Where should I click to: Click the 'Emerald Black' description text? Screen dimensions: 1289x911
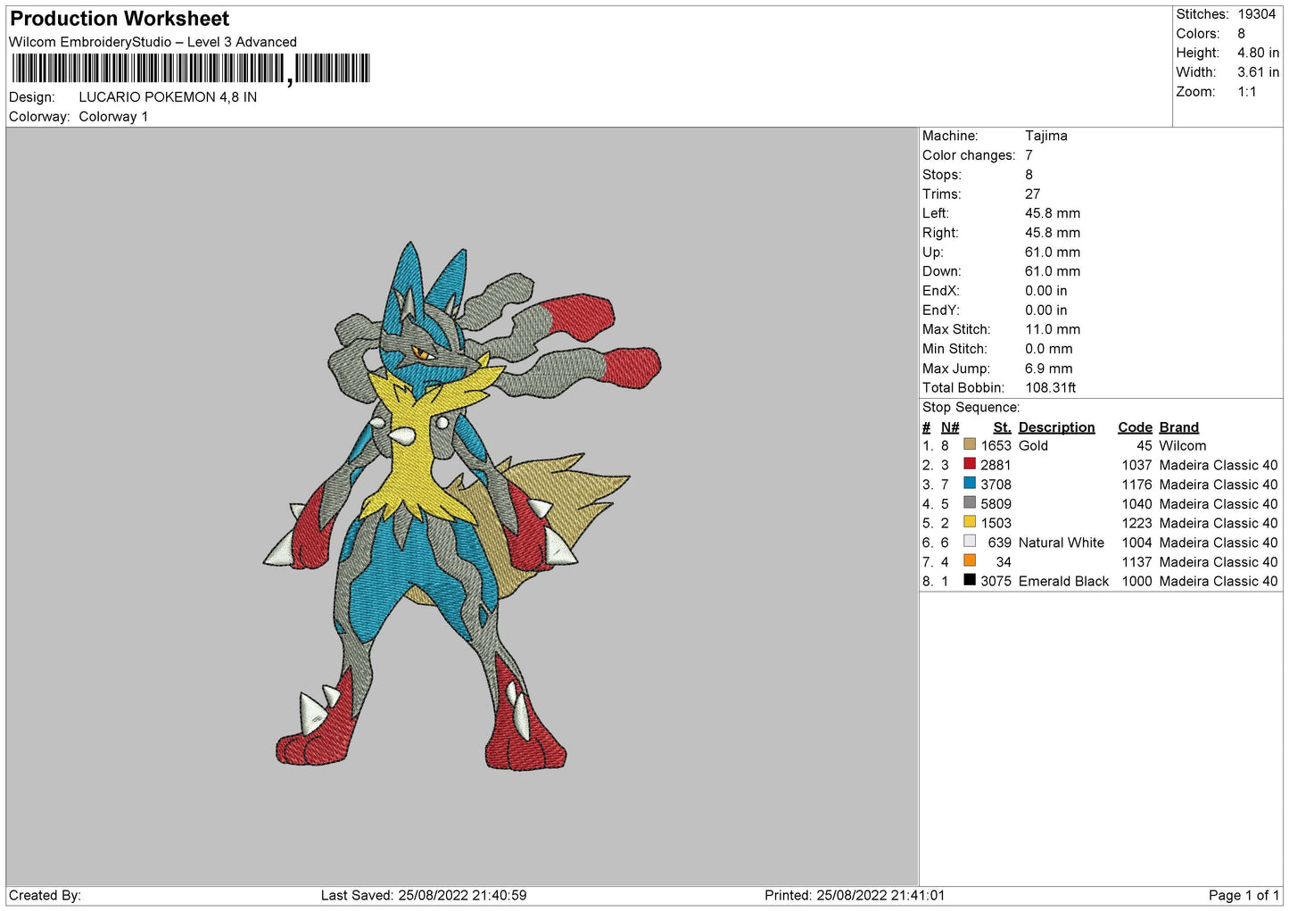1063,582
